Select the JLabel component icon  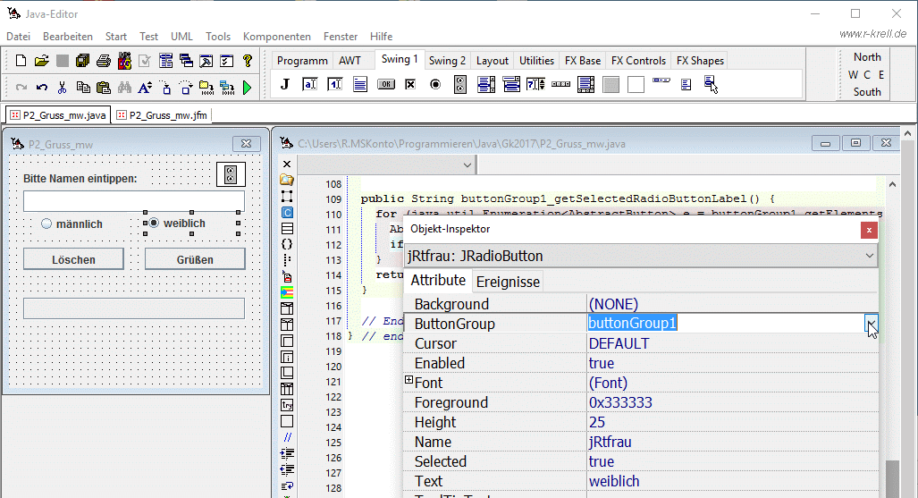285,84
